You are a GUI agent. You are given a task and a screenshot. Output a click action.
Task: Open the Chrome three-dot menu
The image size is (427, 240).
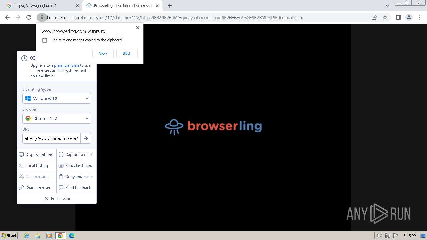[x=420, y=17]
